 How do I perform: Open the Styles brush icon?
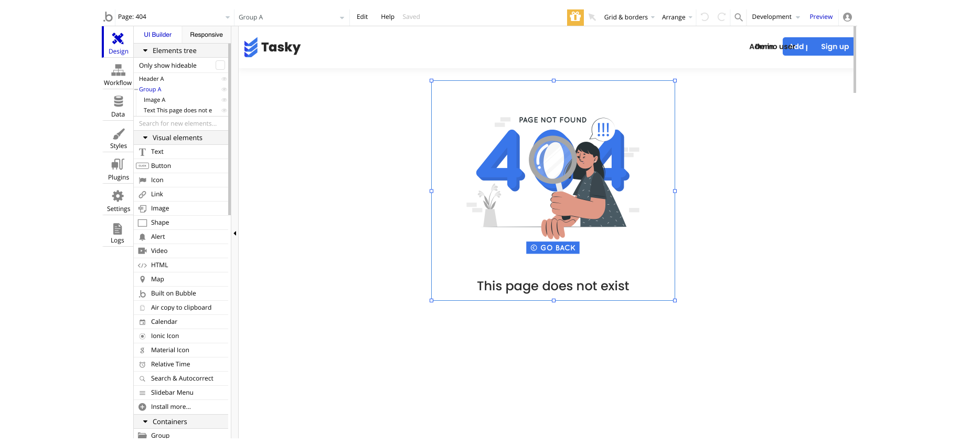tap(119, 134)
